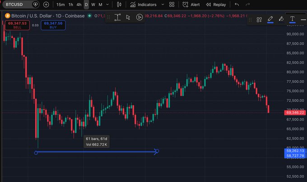Click the 65,000.00 price axis label
Viewport: 307px width, 182px height.
tap(295, 129)
